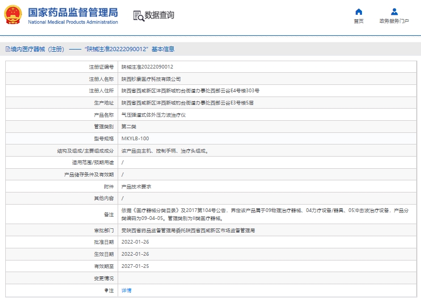The image size is (421, 299).
Task: Select expiry date 2027-01-25
Action: pos(135,266)
